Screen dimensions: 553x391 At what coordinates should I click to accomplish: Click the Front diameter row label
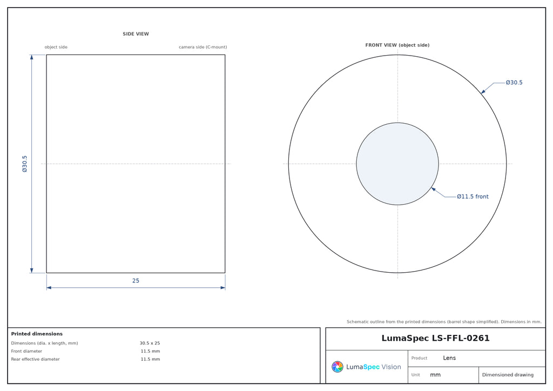[26, 351]
